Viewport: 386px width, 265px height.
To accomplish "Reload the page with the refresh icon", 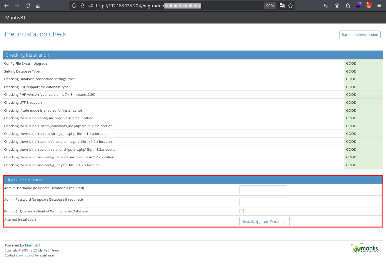I will 28,6.
